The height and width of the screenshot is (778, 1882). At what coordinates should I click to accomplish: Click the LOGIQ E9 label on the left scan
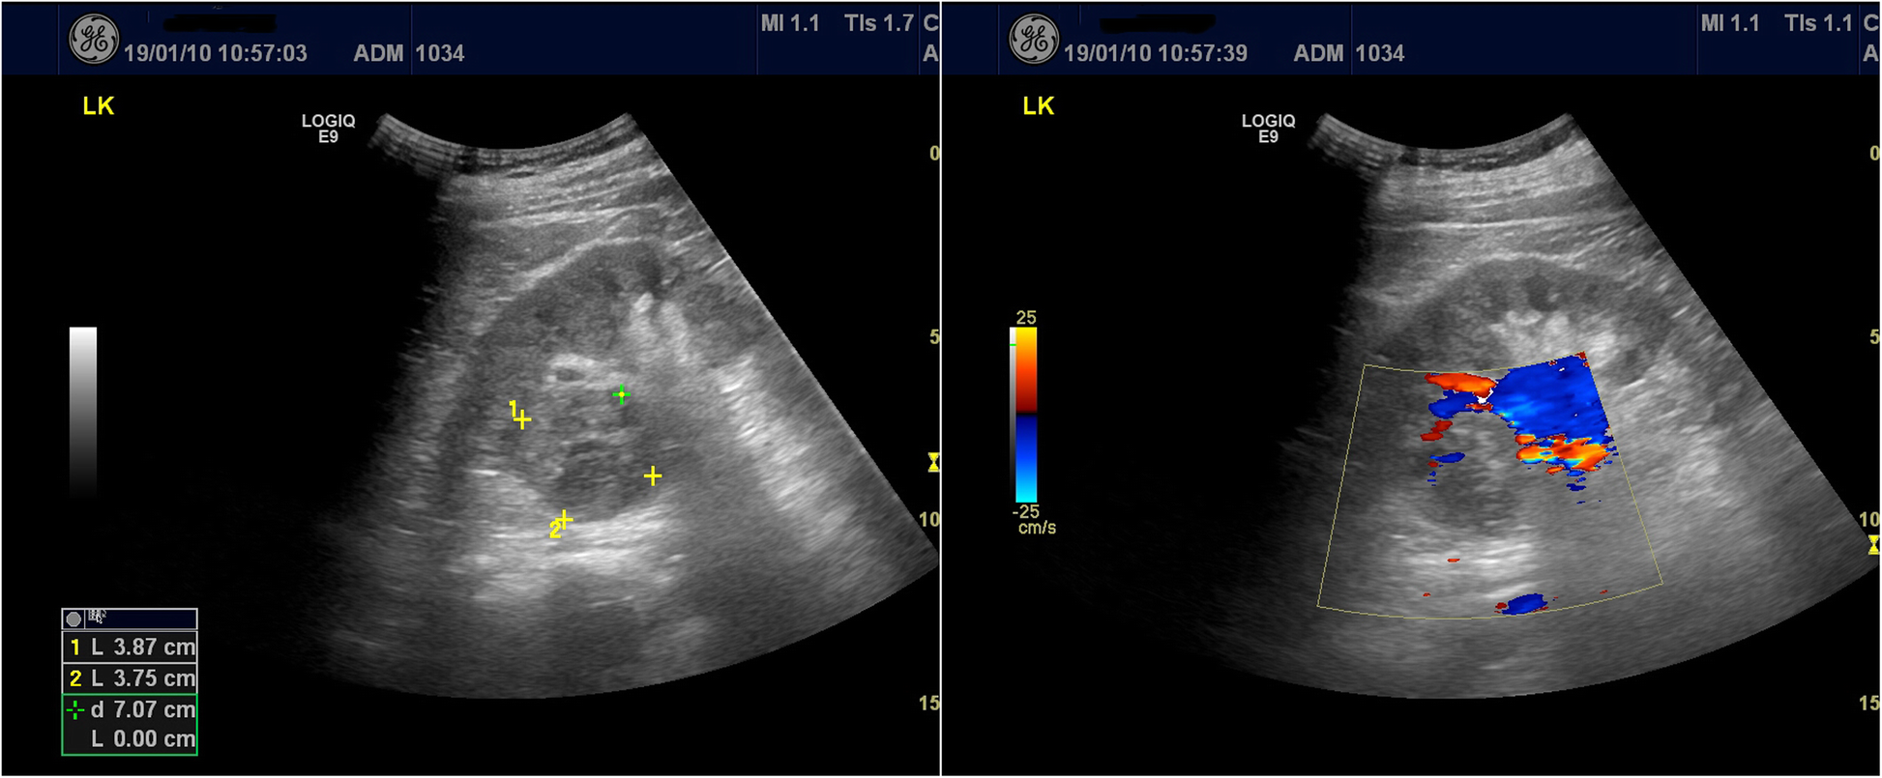pyautogui.click(x=328, y=129)
